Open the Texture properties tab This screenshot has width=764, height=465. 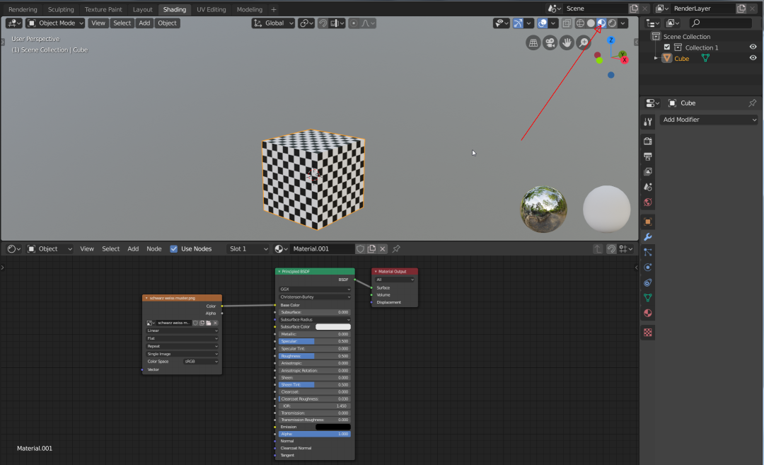pos(648,332)
